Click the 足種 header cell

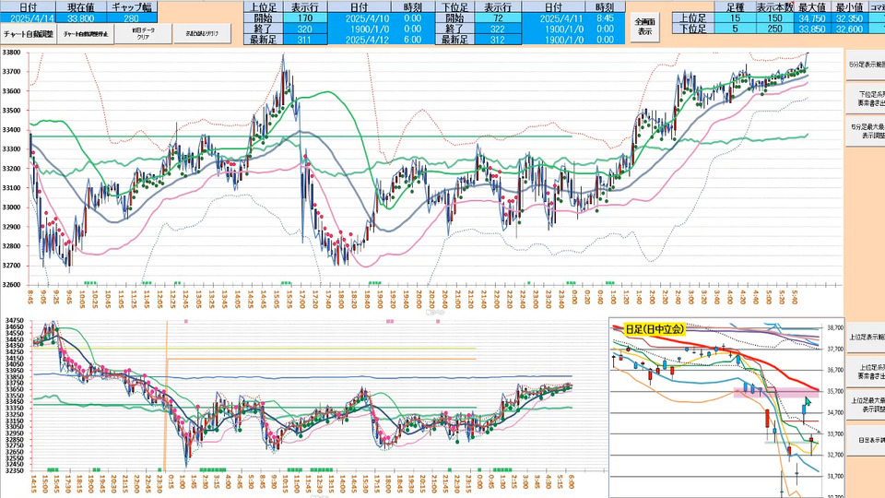(x=735, y=7)
